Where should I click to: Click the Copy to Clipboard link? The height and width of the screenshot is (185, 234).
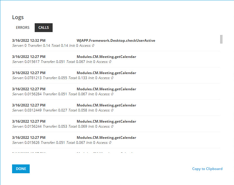tap(207, 169)
